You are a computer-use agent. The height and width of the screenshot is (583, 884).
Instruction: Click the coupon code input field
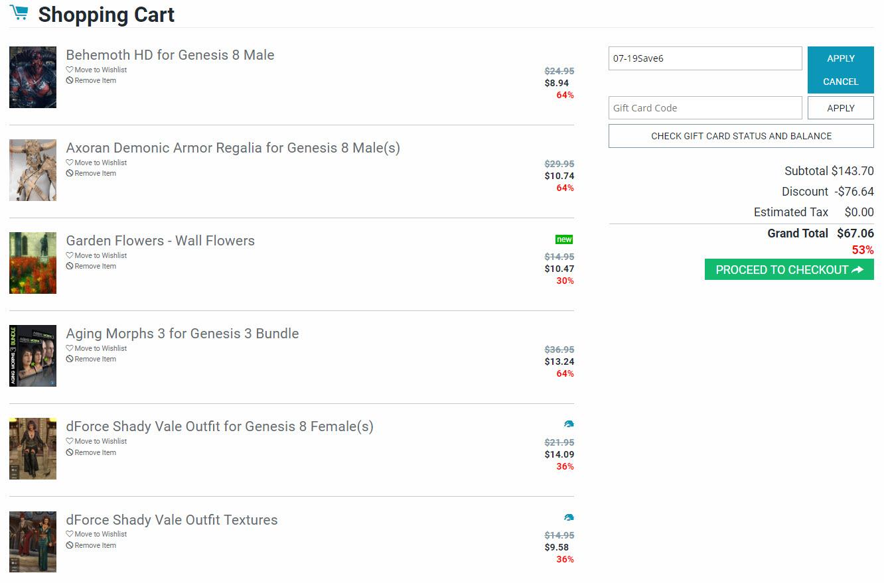pyautogui.click(x=705, y=58)
